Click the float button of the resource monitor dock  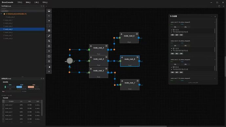(41, 79)
